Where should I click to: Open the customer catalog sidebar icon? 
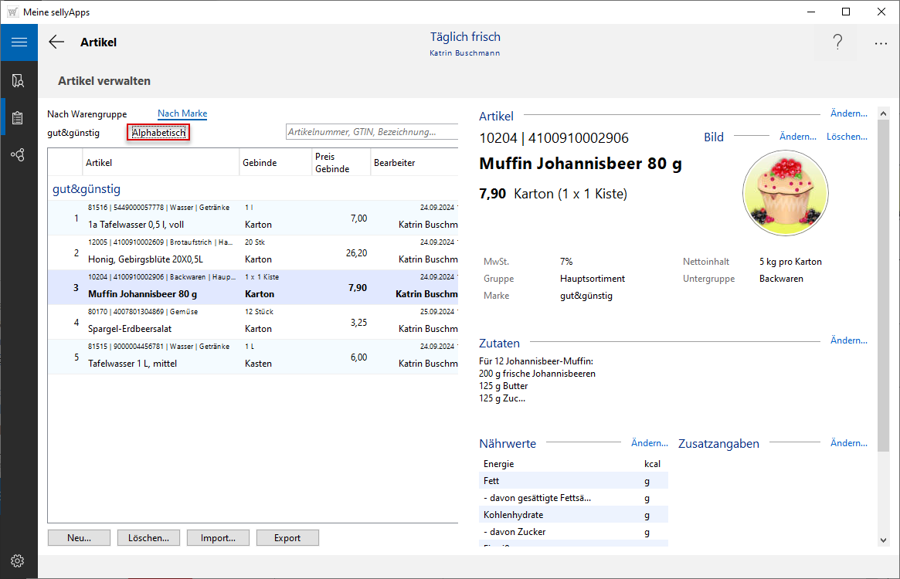[19, 80]
